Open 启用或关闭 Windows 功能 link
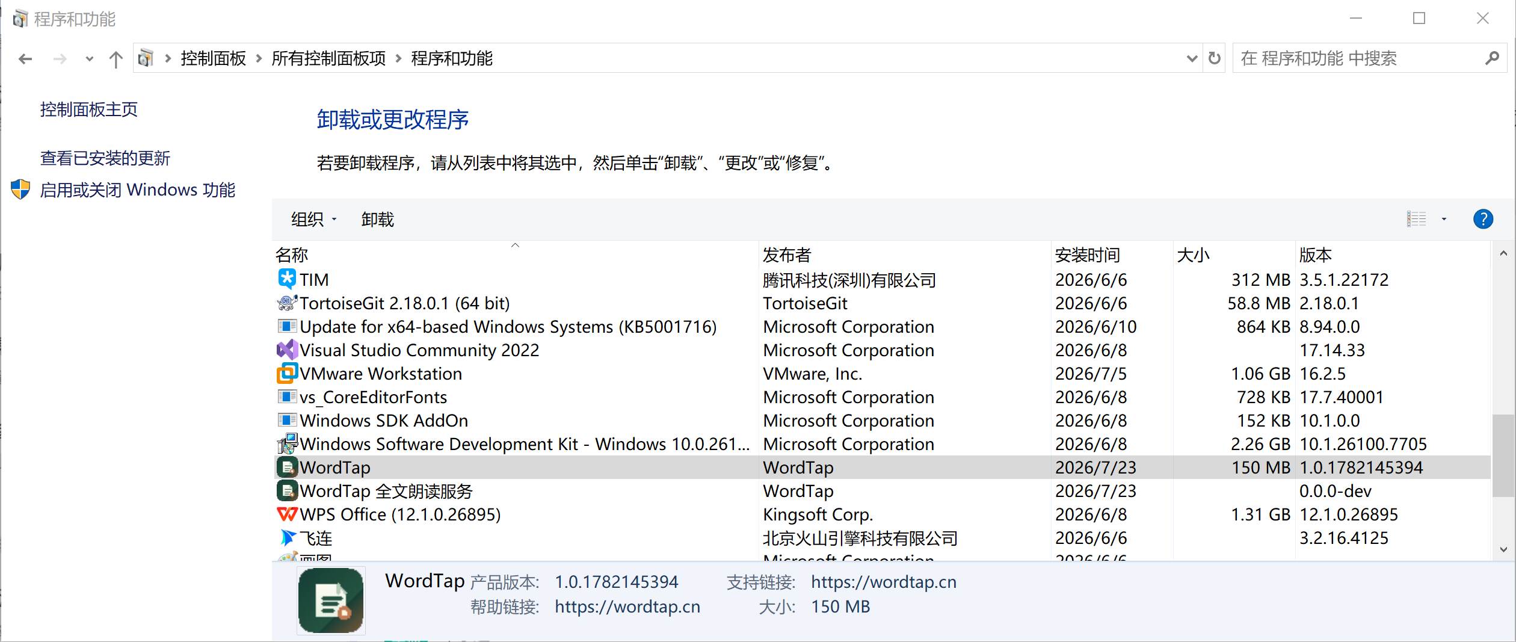 pyautogui.click(x=138, y=190)
